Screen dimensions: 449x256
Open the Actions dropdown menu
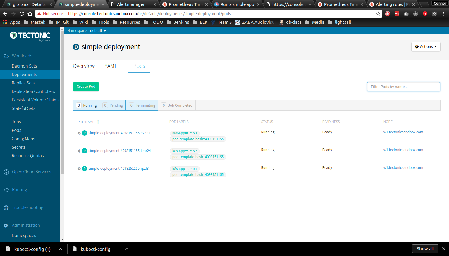pyautogui.click(x=426, y=47)
